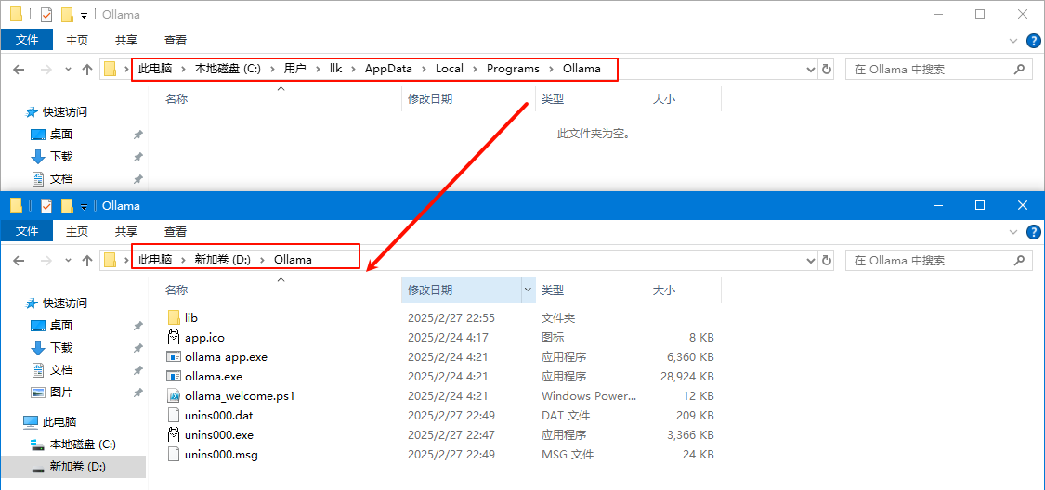Select the ollama_welcome.ps1 PowerShell script
Image resolution: width=1045 pixels, height=490 pixels.
[239, 395]
